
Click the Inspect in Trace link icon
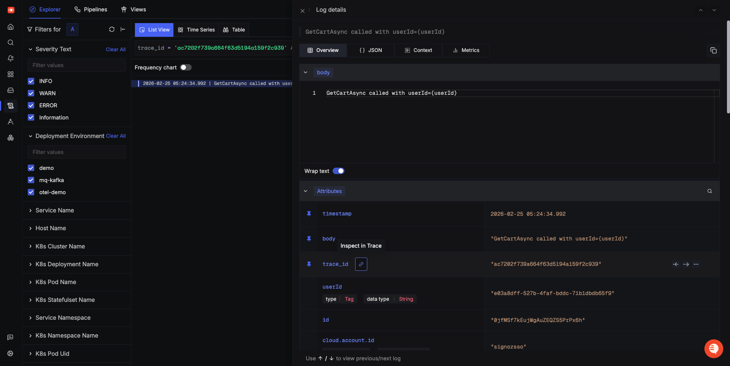[361, 264]
